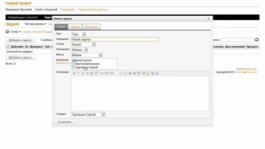The image size is (265, 149).
Task: Click the Новый проект page title
Action: tap(18, 3)
